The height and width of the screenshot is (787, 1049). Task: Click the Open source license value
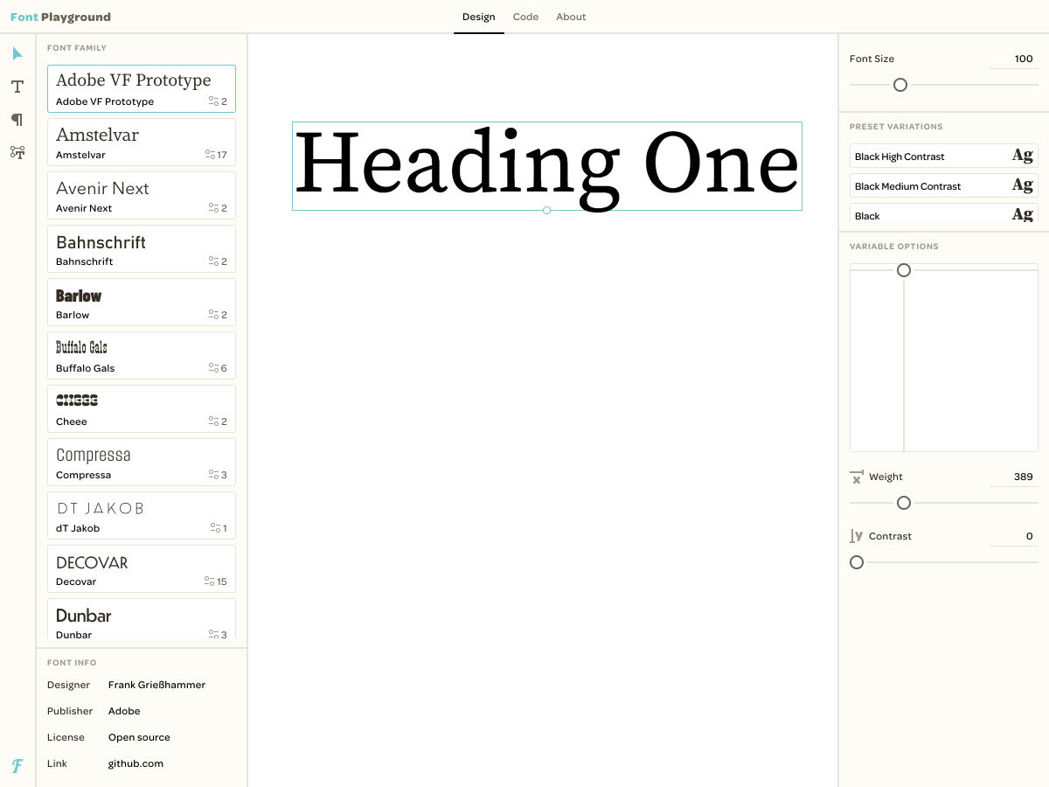point(139,737)
